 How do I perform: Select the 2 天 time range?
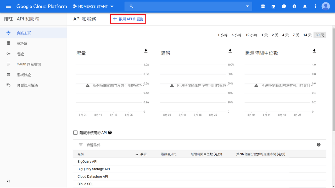click(275, 35)
